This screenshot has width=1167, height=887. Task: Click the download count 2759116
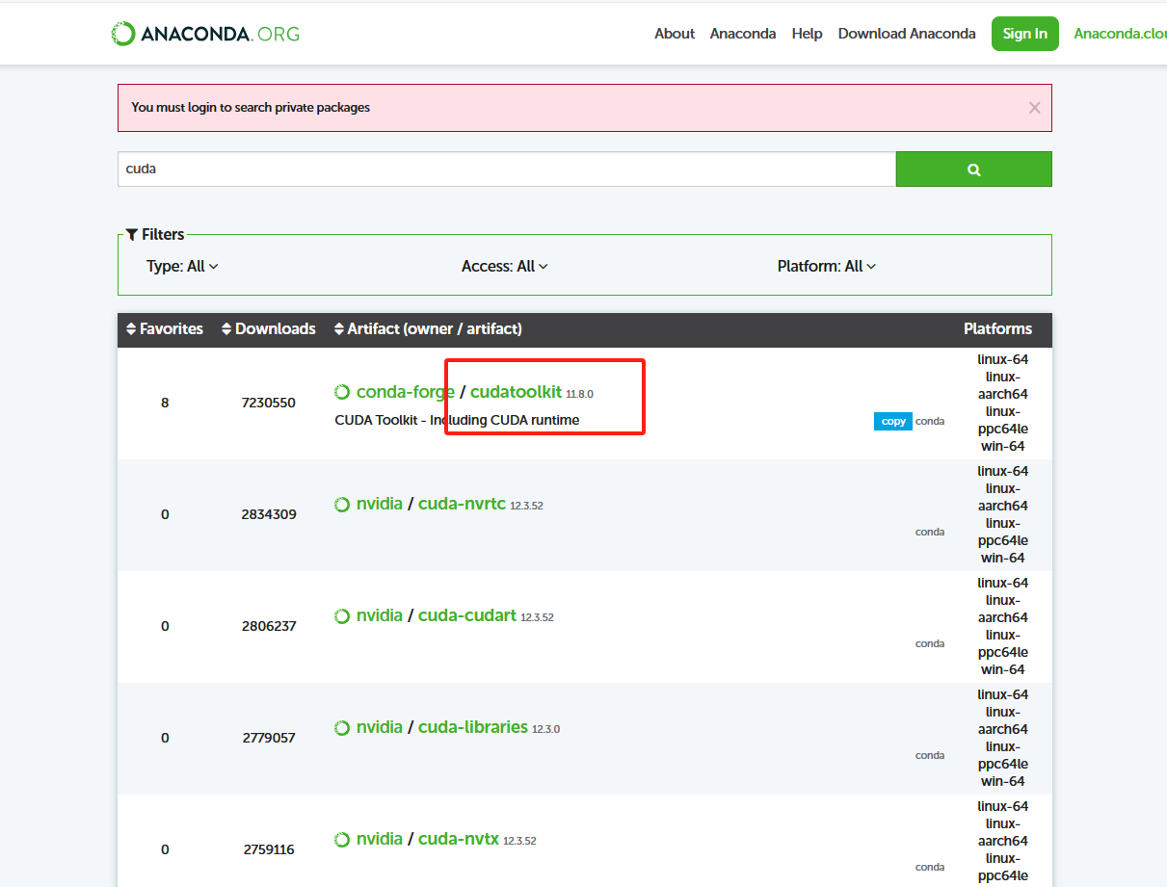tap(269, 849)
